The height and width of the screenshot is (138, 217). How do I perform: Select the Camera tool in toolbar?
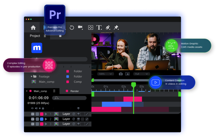(80, 27)
